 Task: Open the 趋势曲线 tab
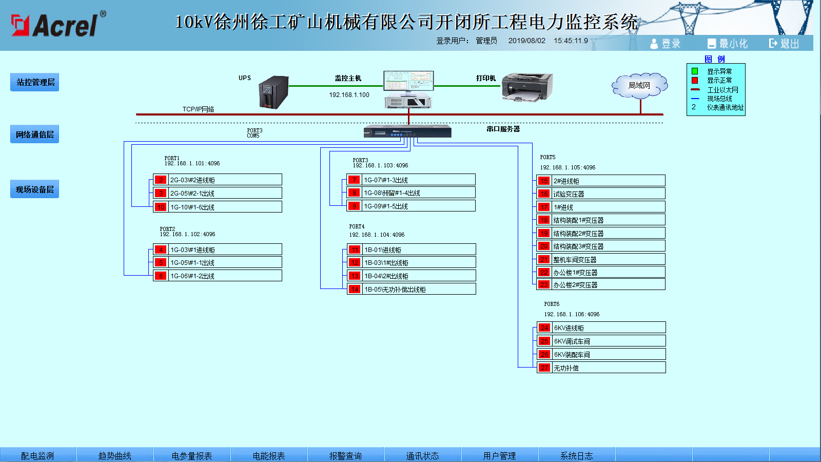point(115,455)
